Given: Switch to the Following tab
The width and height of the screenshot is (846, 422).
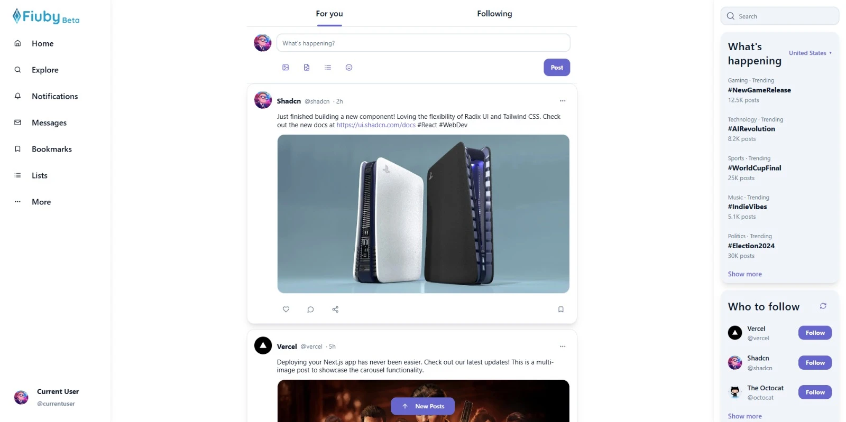Looking at the screenshot, I should (494, 14).
